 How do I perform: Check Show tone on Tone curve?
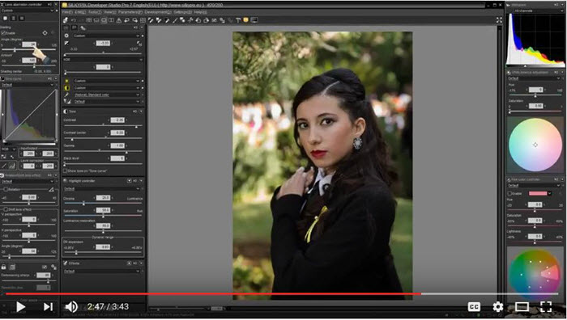(66, 171)
